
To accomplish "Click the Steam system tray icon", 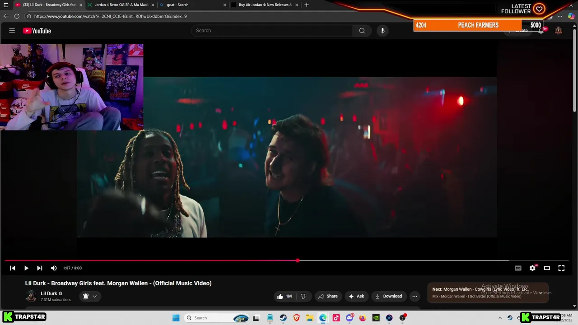I will click(510, 318).
